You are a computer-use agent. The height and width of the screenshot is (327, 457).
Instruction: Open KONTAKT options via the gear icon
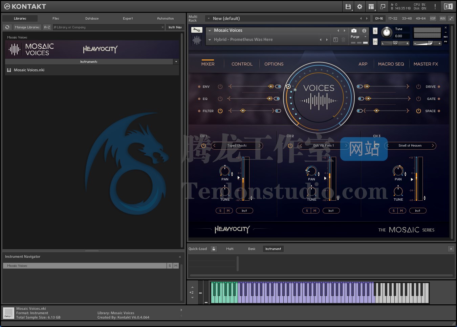[360, 6]
